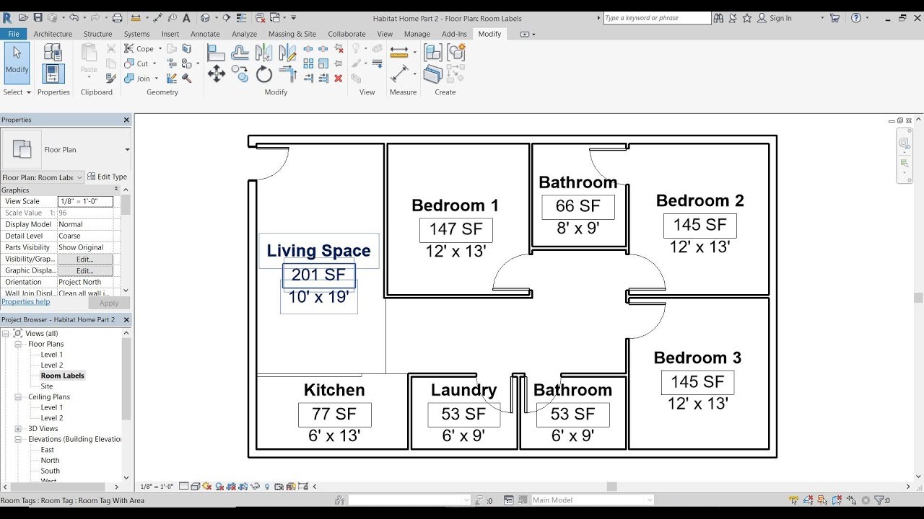Expand the 3D Views tree node
Screen dimensions: 924x519
18,428
